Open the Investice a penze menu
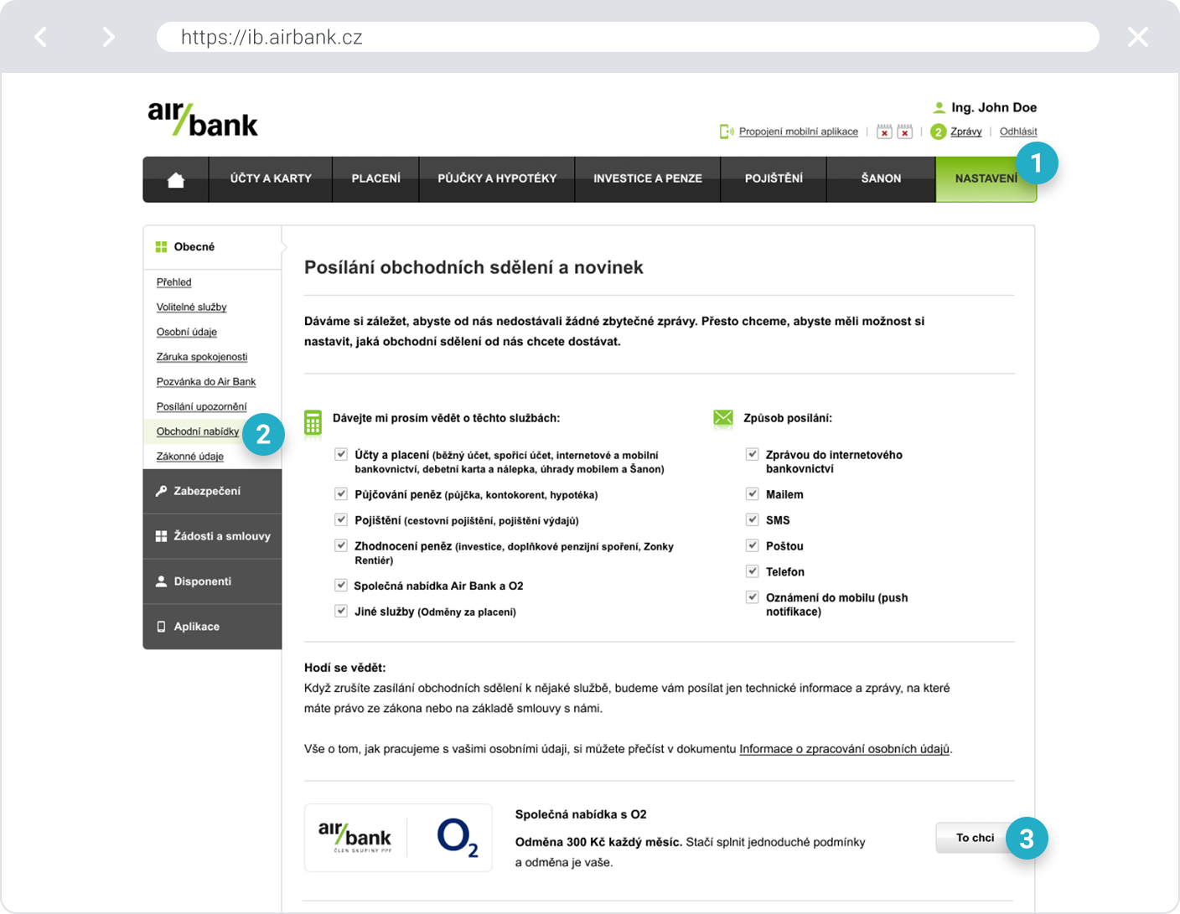Viewport: 1180px width, 914px height. (648, 179)
